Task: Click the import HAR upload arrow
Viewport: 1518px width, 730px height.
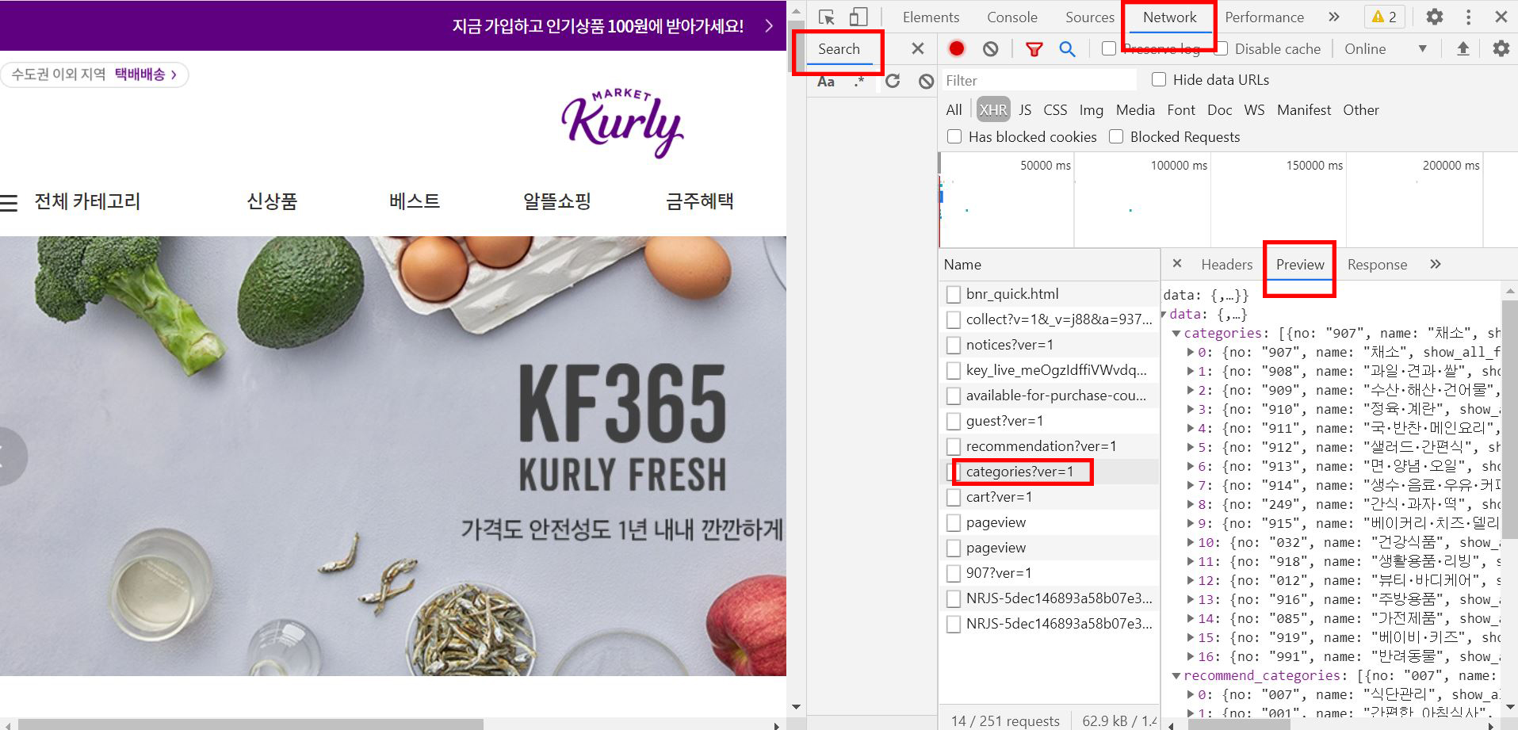Action: [x=1463, y=49]
